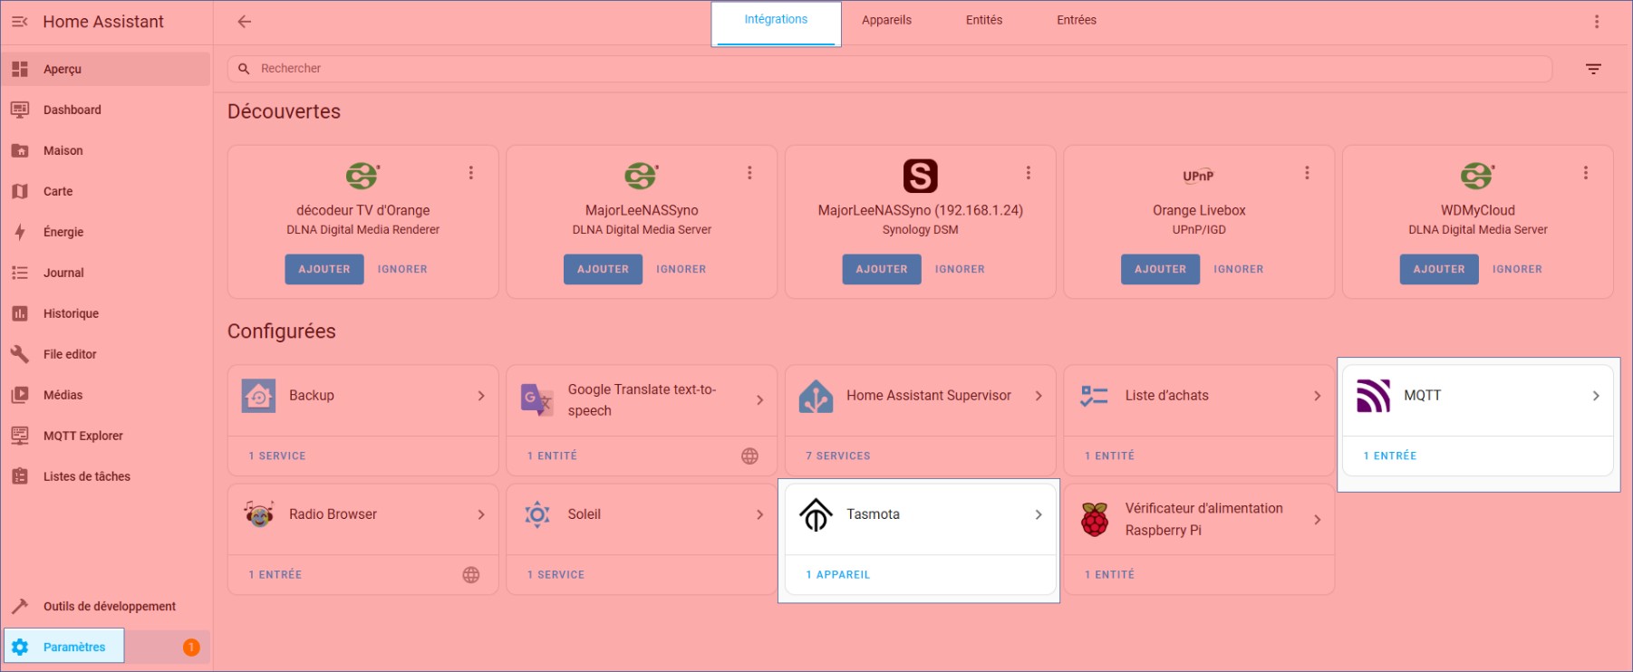Click the Soleil sun icon
This screenshot has height=672, width=1633.
click(x=537, y=514)
